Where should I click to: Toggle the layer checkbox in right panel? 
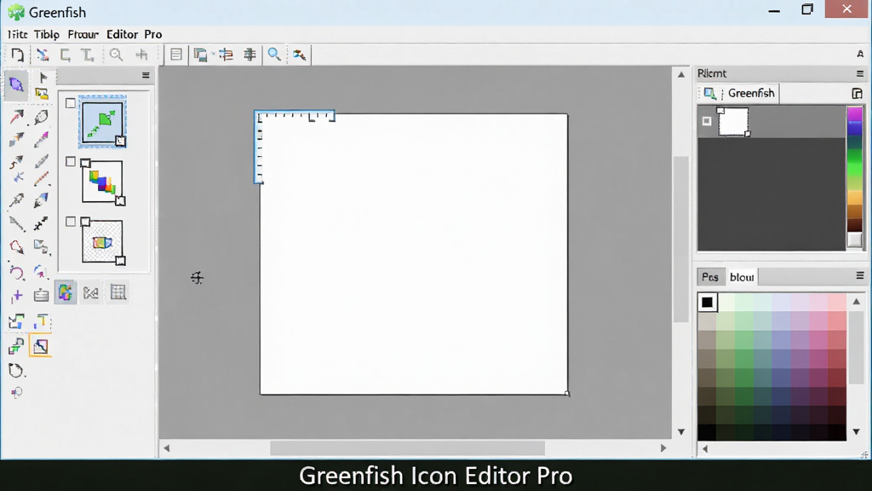click(x=706, y=121)
